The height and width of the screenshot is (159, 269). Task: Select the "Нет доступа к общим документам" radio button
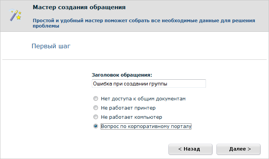(x=96, y=98)
